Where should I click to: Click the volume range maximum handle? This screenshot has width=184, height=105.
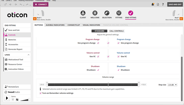[x=139, y=84]
